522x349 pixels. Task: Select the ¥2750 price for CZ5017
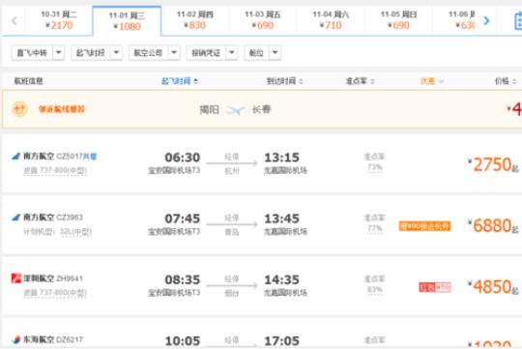[x=493, y=164]
